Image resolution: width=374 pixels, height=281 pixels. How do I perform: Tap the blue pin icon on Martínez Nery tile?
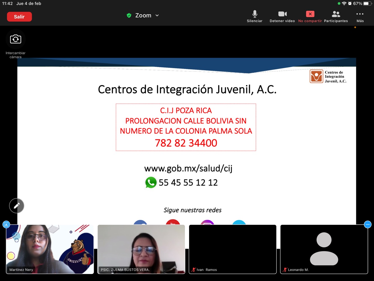click(6, 225)
